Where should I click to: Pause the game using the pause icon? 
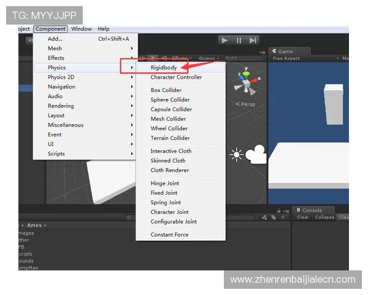point(239,41)
